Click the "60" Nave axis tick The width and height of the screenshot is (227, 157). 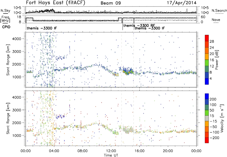pyautogui.click(x=203, y=17)
